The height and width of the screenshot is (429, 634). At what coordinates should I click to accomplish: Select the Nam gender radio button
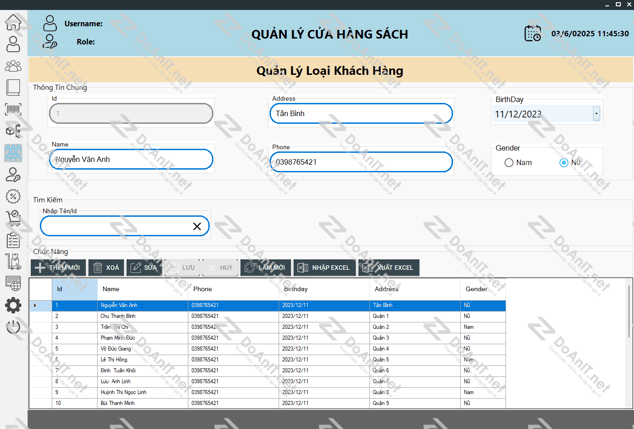[509, 163]
